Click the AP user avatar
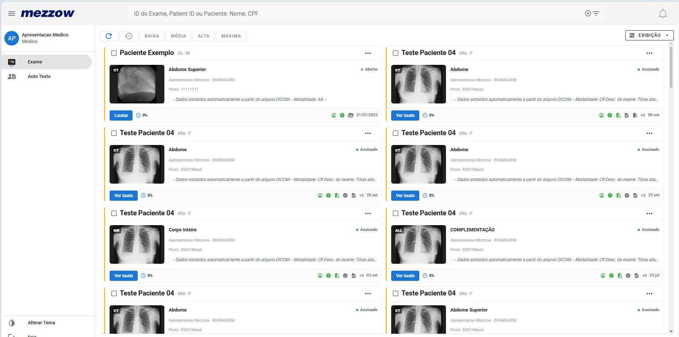Screen dimensions: 679x337 (x=12, y=38)
